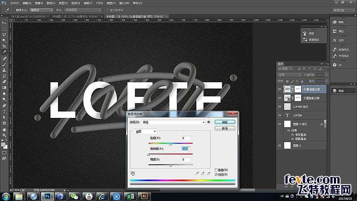Uncheck the Preview checkbox

coord(216,174)
